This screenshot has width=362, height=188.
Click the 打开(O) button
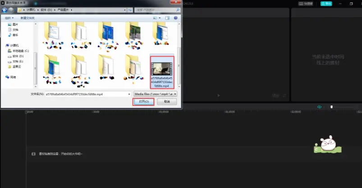[144, 101]
